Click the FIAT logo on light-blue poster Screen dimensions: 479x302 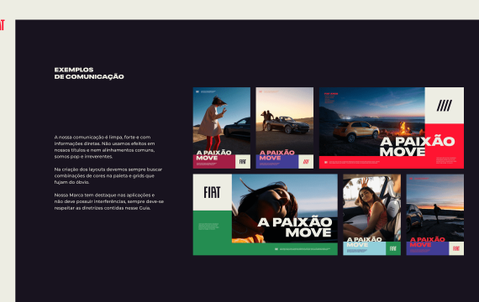click(x=392, y=248)
